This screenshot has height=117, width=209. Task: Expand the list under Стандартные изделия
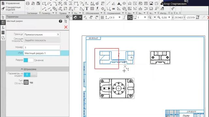(13, 13)
